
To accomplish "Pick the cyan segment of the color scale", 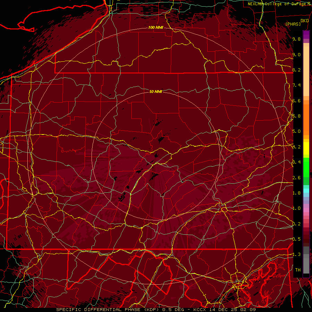I will coord(306,191).
